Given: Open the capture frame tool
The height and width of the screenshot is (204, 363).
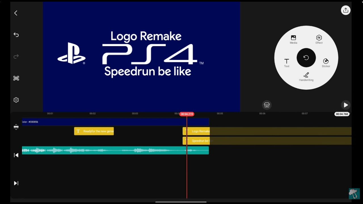Looking at the screenshot, I should pyautogui.click(x=16, y=78).
